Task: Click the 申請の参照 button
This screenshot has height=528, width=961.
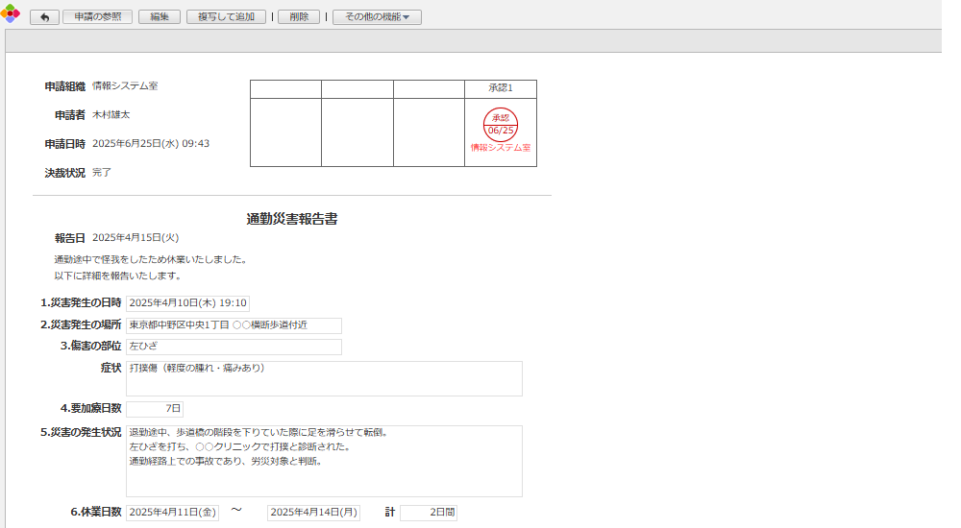Action: 97,17
